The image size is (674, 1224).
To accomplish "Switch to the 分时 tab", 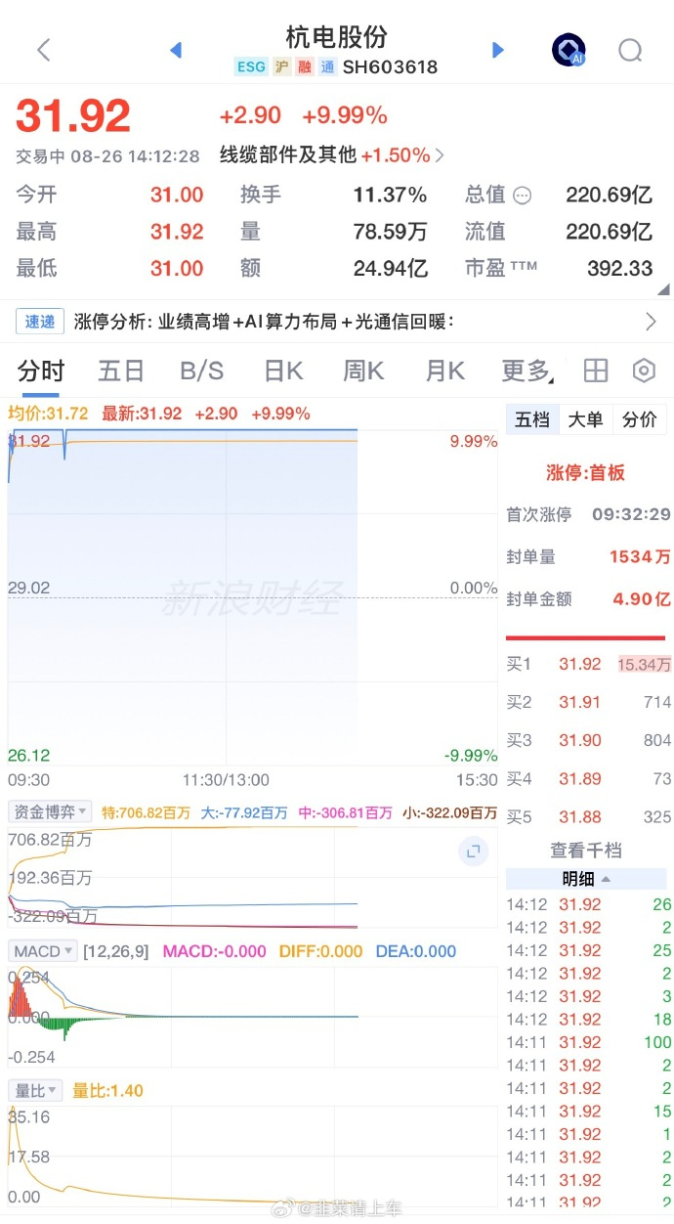I will 40,371.
